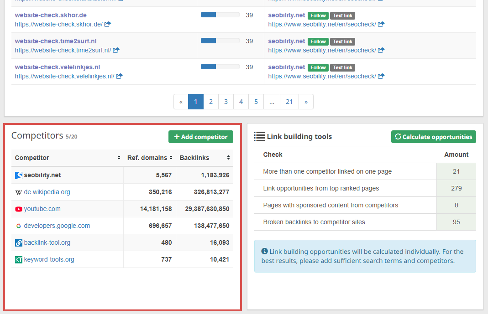
Task: Open youtube.com competitor link
Action: (x=42, y=209)
